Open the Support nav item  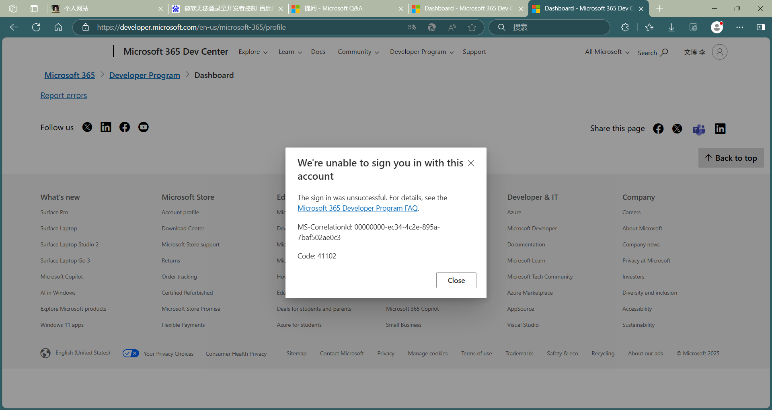click(474, 52)
